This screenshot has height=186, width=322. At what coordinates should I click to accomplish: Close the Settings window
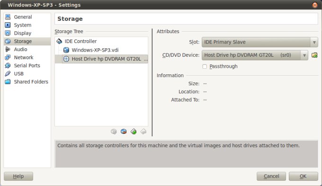(315, 5)
